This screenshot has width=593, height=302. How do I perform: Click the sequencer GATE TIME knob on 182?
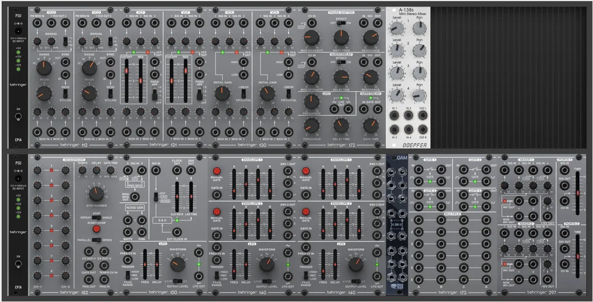[x=111, y=170]
